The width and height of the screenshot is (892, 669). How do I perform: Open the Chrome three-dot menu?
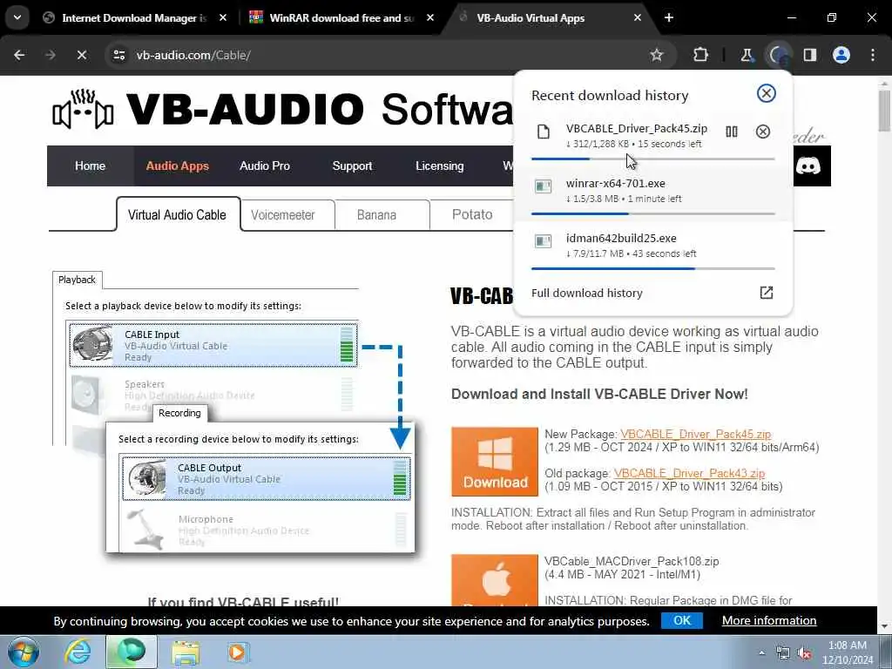pos(873,55)
